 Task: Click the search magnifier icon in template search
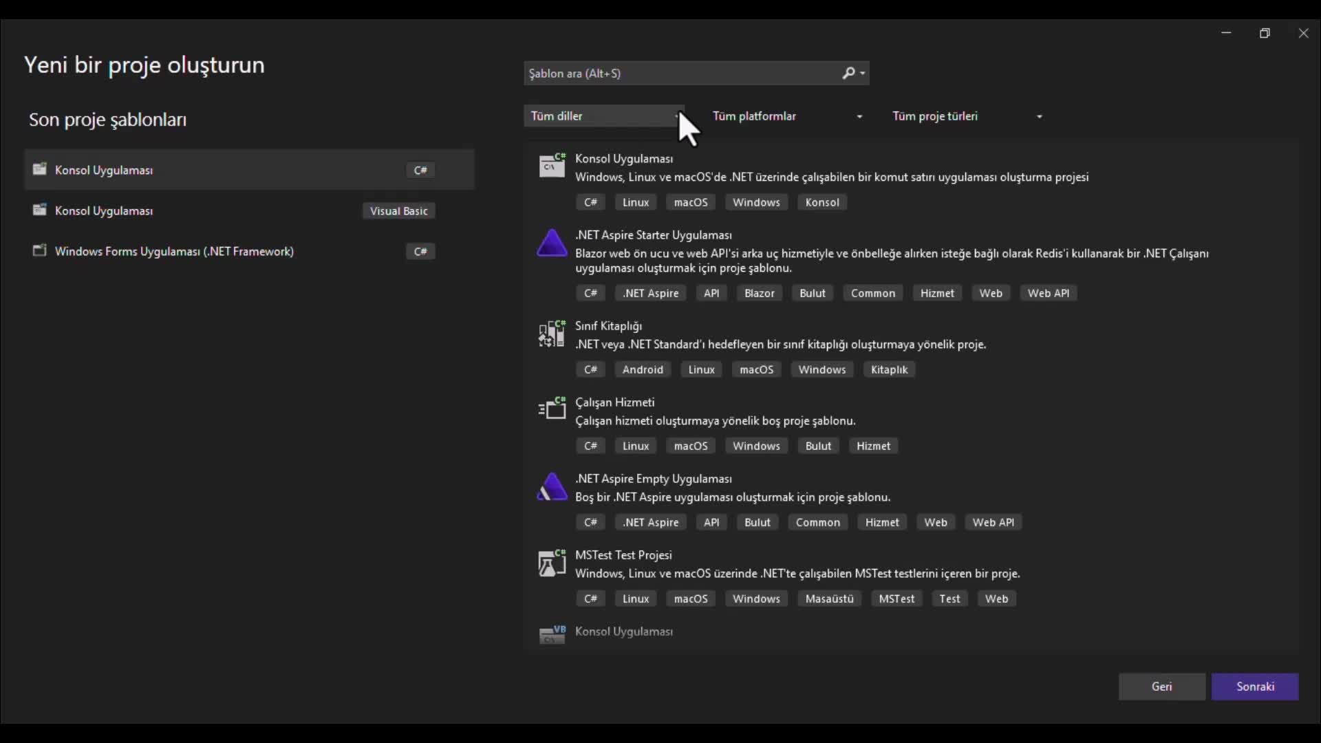tap(848, 73)
